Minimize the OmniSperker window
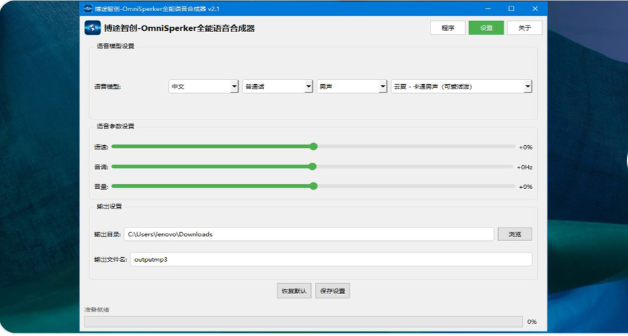This screenshot has height=336, width=628. pyautogui.click(x=488, y=9)
